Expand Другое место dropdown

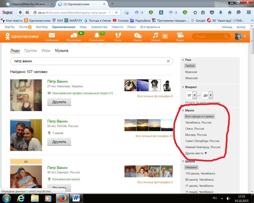(x=196, y=153)
